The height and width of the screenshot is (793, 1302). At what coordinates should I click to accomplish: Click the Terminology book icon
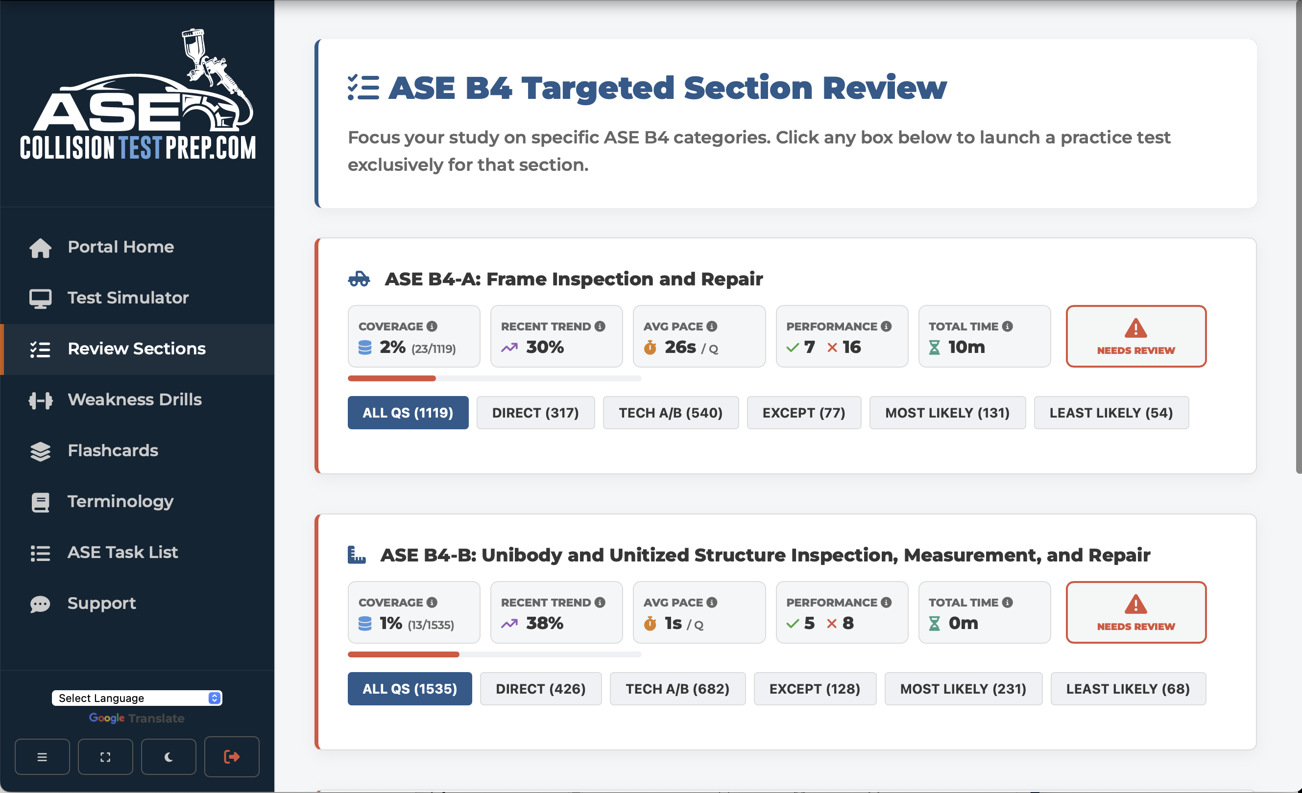[x=40, y=502]
